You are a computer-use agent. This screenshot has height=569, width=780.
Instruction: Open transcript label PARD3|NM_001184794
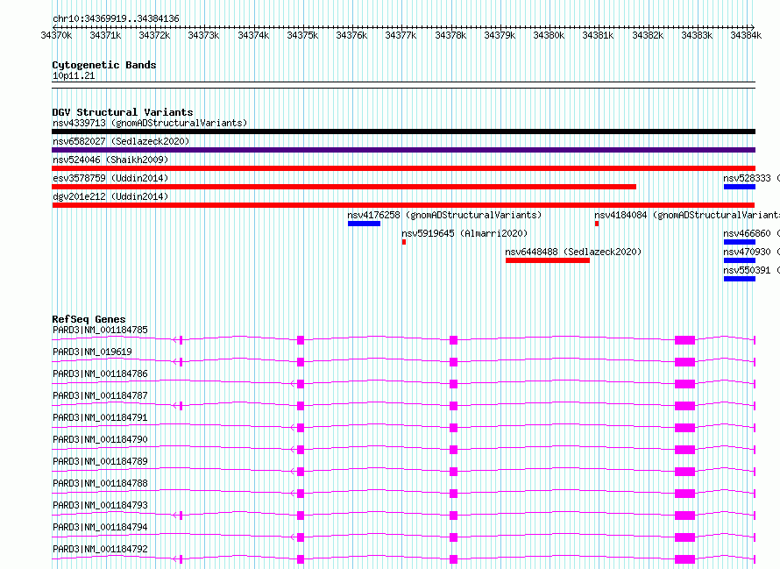[100, 527]
